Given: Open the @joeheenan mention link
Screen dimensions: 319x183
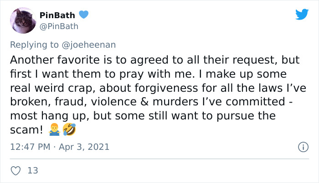Looking at the screenshot, I should 89,45.
